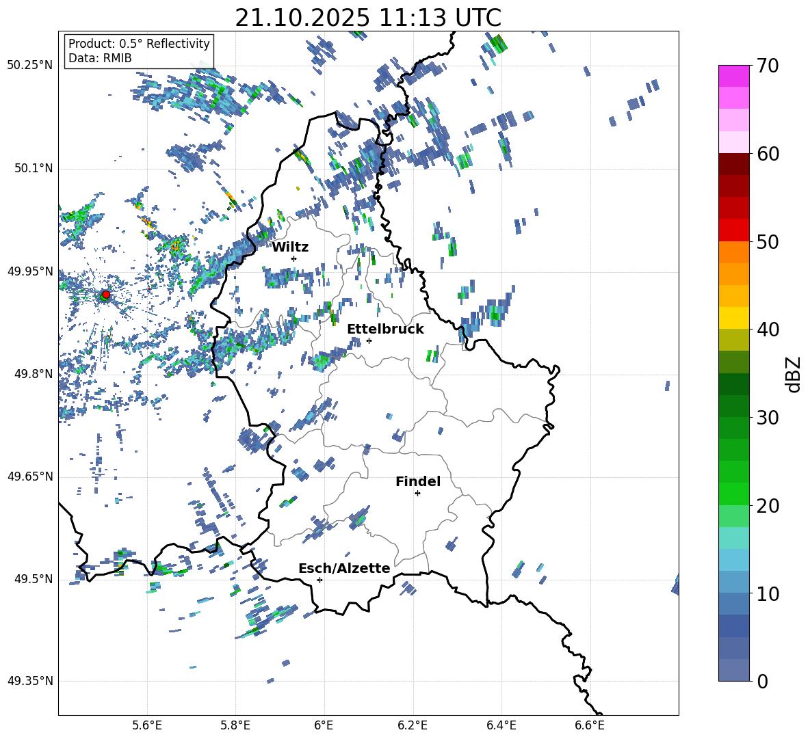Click the Product: 0.5° Reflectivity text

139,43
